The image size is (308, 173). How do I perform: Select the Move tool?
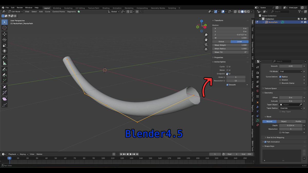point(4,34)
